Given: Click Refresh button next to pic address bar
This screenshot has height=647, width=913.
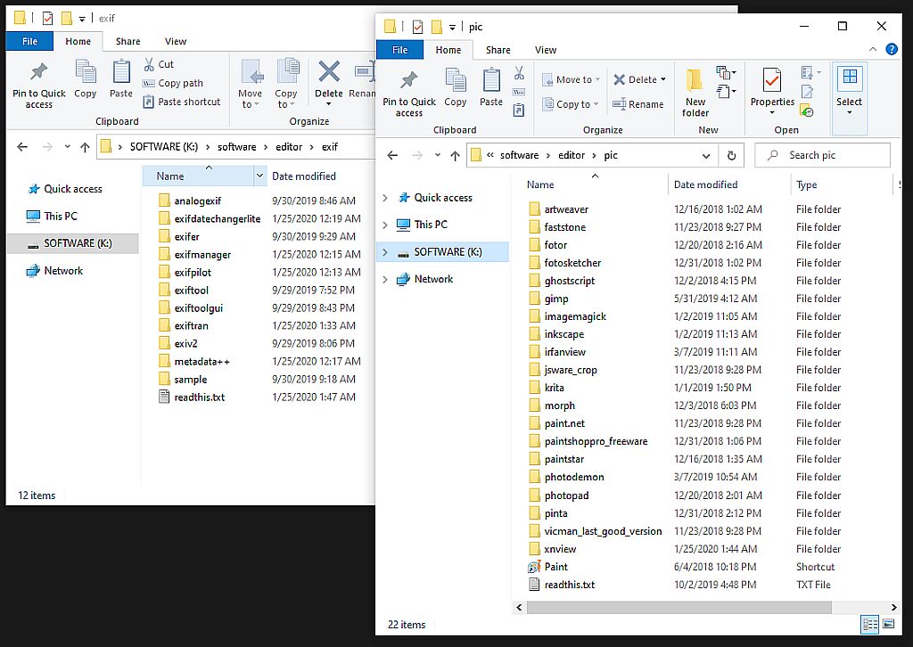Looking at the screenshot, I should coord(731,155).
